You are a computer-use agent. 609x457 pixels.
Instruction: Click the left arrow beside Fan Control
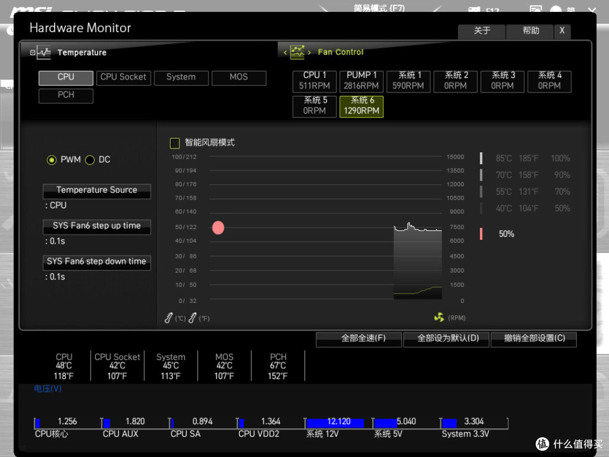tap(285, 52)
